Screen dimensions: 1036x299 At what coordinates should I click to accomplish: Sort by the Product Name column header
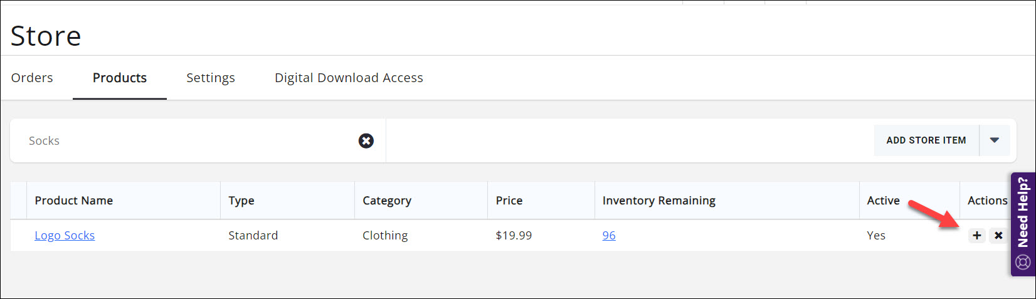pos(74,201)
